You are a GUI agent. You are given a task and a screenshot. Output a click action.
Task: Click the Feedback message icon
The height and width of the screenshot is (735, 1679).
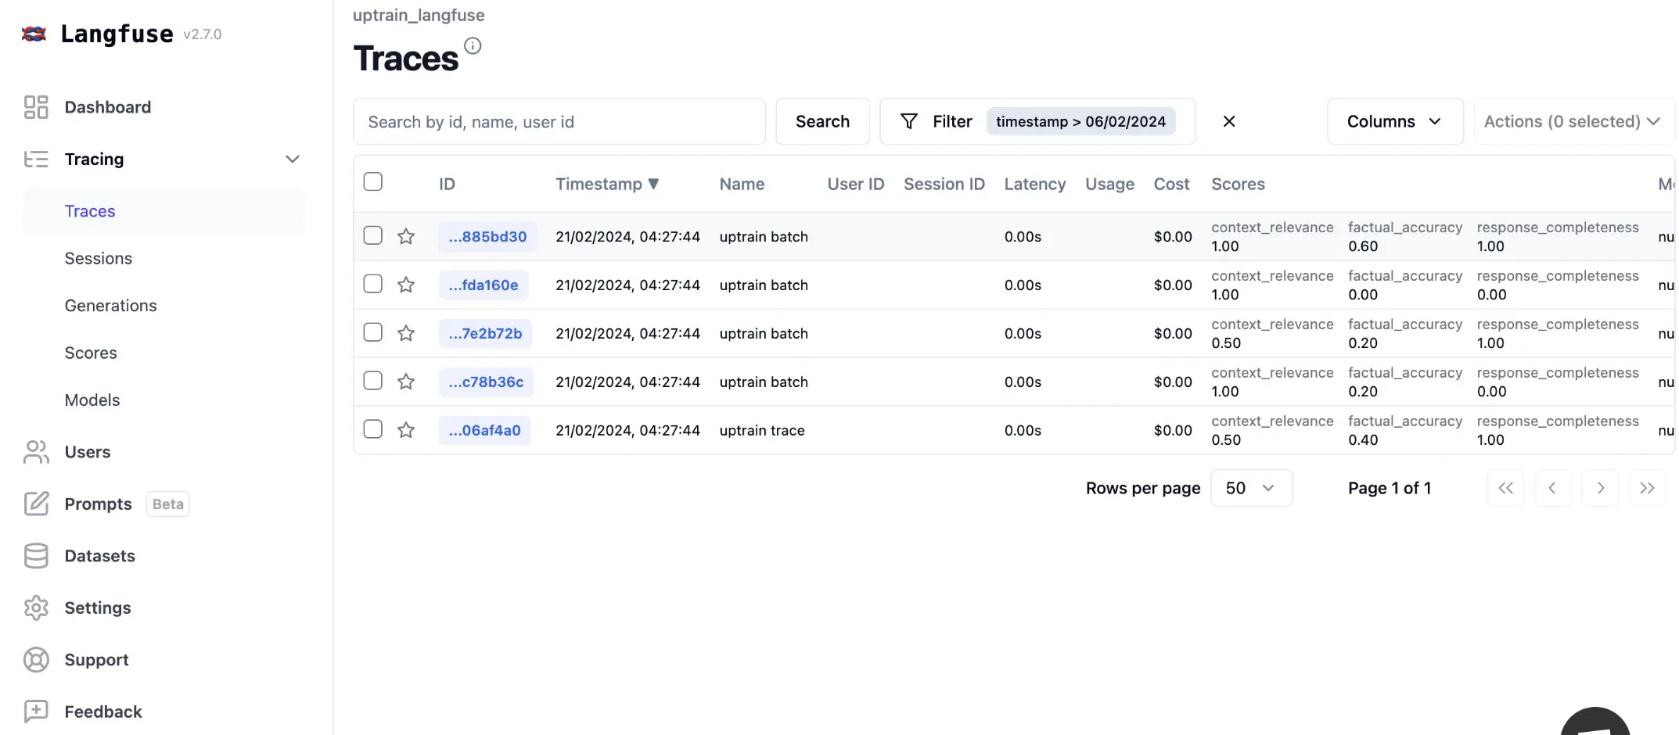36,712
